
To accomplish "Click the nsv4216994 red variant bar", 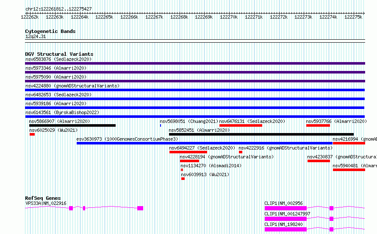I will click(x=349, y=143).
